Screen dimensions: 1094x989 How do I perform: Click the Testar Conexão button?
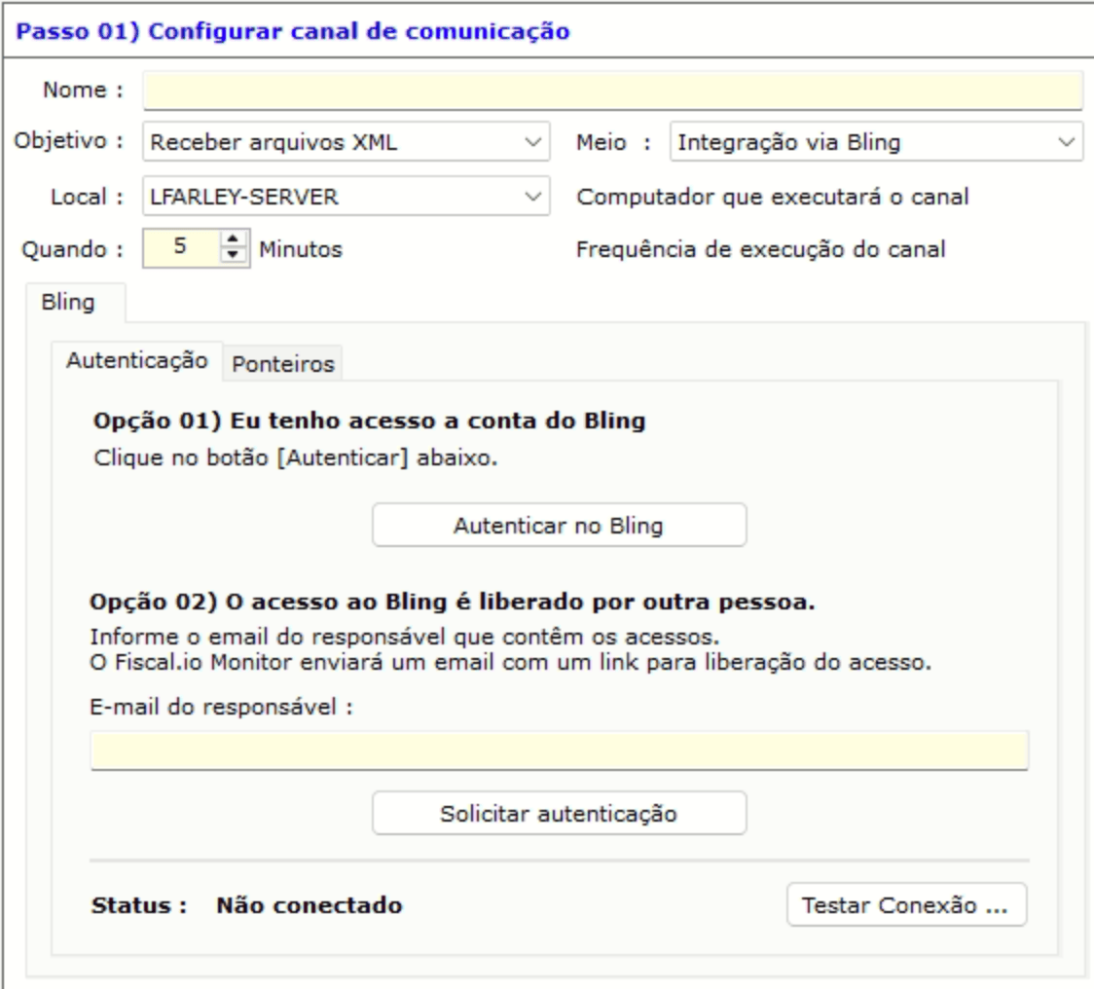coord(906,904)
